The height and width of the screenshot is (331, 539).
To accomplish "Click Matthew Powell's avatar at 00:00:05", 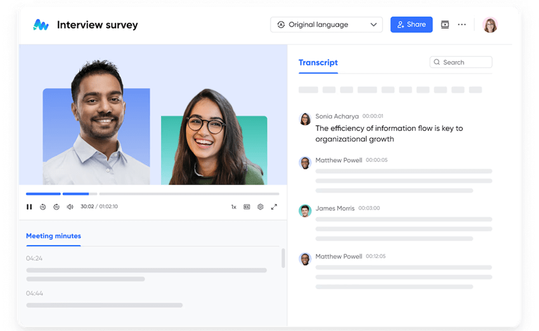I will click(305, 163).
